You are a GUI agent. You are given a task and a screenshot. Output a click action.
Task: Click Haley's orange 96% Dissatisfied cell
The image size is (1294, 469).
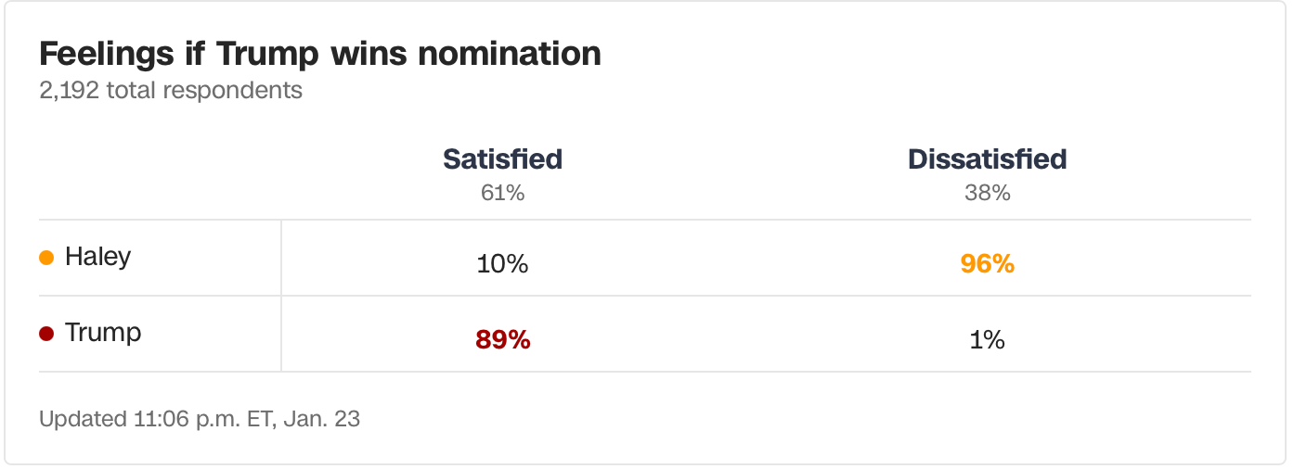(x=987, y=264)
